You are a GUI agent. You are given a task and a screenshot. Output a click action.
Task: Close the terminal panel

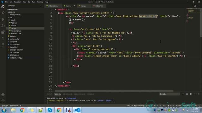[199, 94]
